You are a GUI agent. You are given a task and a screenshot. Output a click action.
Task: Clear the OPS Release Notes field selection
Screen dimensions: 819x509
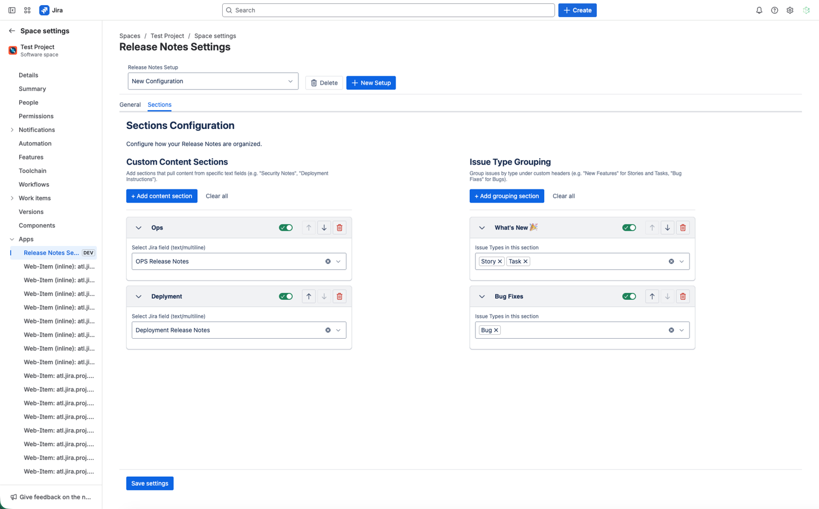click(328, 261)
